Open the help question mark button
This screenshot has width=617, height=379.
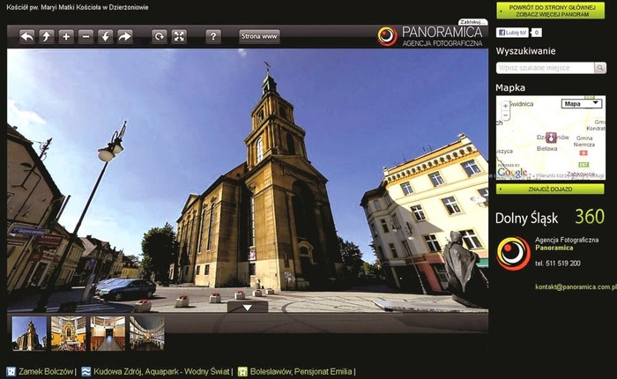point(213,36)
